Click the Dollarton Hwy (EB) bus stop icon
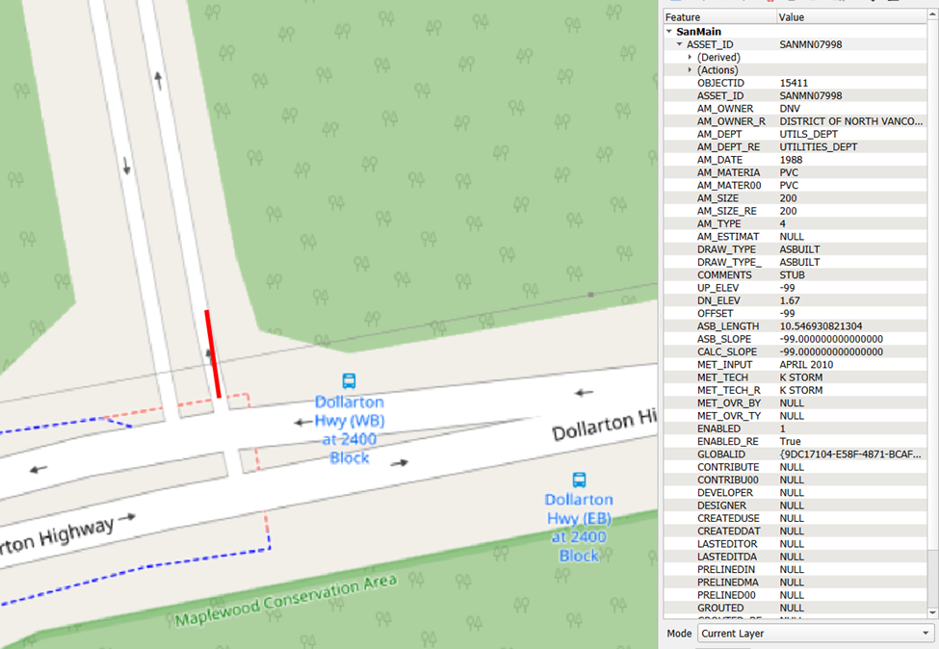Viewport: 939px width, 649px height. [579, 480]
